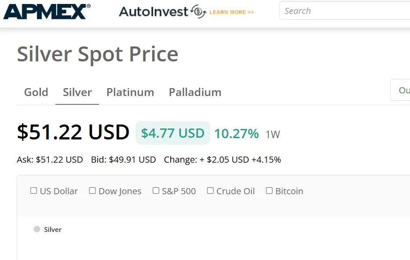Click the gray Silver legend dot
The width and height of the screenshot is (410, 260).
37,229
